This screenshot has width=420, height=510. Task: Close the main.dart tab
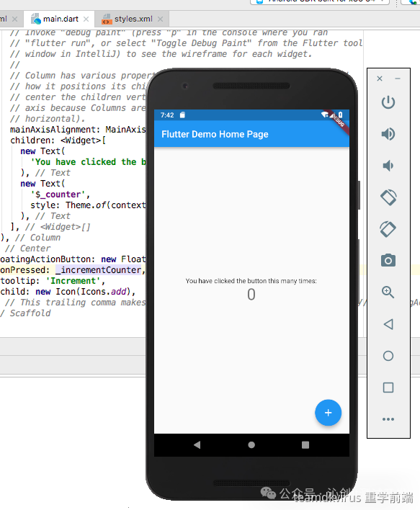86,19
